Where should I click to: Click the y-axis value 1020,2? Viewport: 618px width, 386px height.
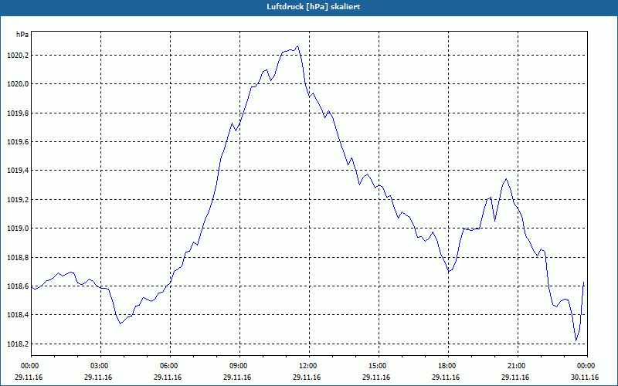point(17,55)
